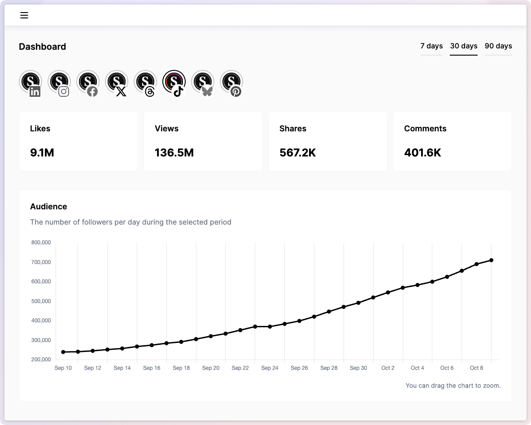Screen dimensions: 531x425
Task: Switch to the 30 days range
Action: coord(464,46)
